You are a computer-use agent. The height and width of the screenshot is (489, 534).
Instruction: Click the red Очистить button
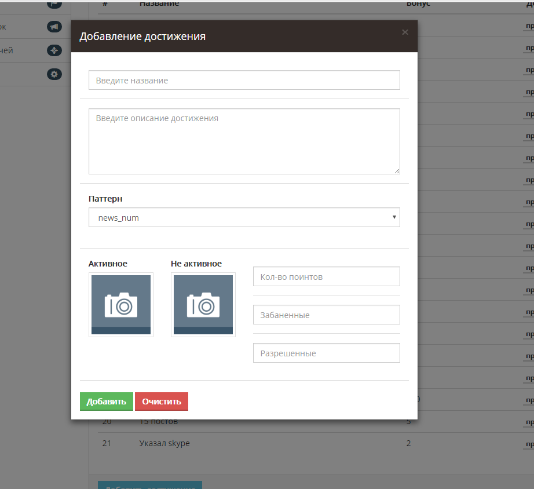[x=162, y=402]
